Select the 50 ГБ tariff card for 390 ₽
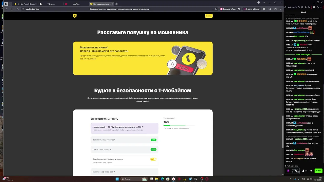The height and width of the screenshot is (182, 324). 125,128
